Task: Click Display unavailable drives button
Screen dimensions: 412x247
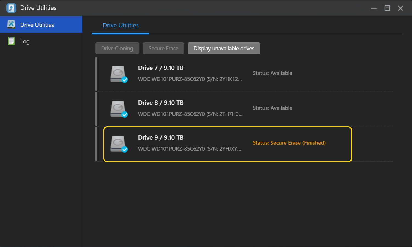Action: point(224,48)
